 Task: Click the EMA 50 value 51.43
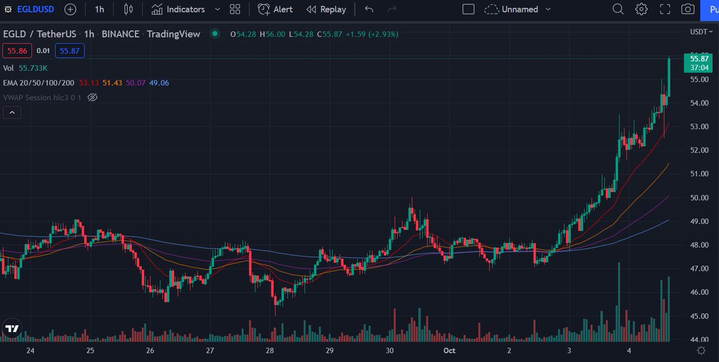(112, 83)
